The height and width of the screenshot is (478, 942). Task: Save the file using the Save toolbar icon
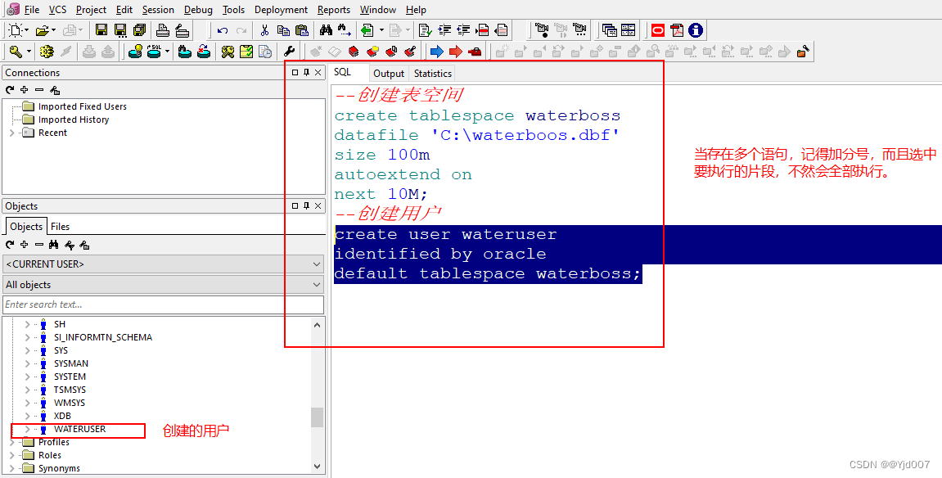coord(102,30)
